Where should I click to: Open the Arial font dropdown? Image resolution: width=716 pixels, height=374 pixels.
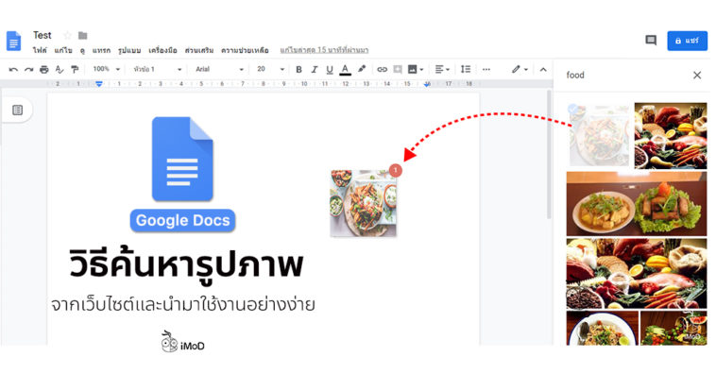tap(220, 69)
